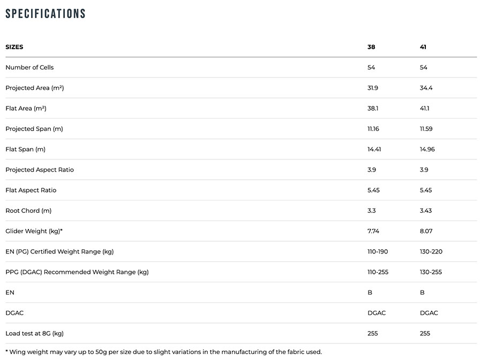Click the PPG recommended range 110-255
Screen dimensions: 482x361
(378, 272)
